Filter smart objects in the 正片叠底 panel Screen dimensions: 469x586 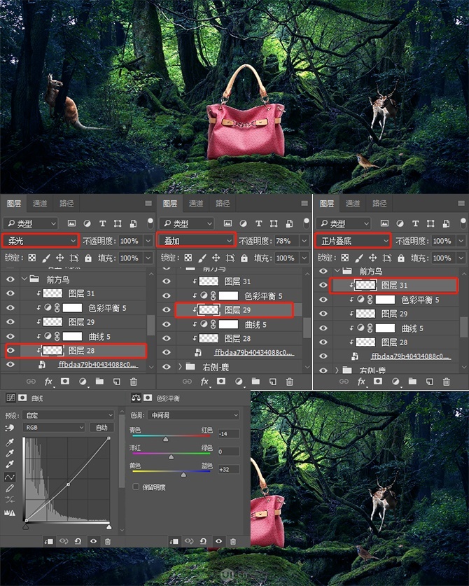coord(446,223)
